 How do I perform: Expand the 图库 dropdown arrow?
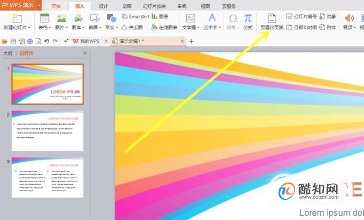click(x=83, y=28)
